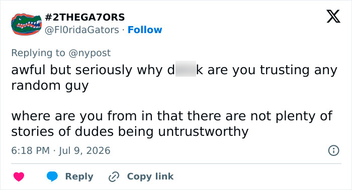The width and height of the screenshot is (352, 190).
Task: Click the 'where are you from' paragraph
Action: pos(172,123)
